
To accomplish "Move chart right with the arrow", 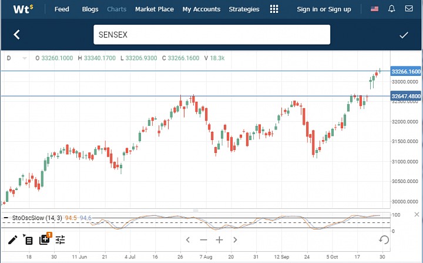I will 235,239.
